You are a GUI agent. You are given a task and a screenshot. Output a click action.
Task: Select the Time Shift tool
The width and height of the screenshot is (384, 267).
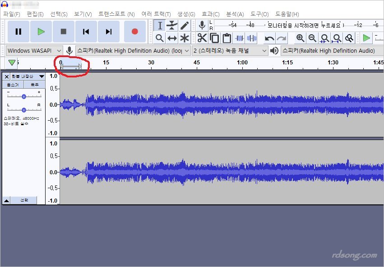pyautogui.click(x=172, y=38)
